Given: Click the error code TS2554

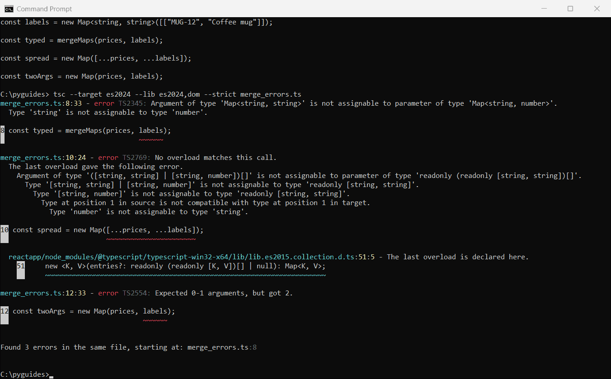Looking at the screenshot, I should click(136, 293).
